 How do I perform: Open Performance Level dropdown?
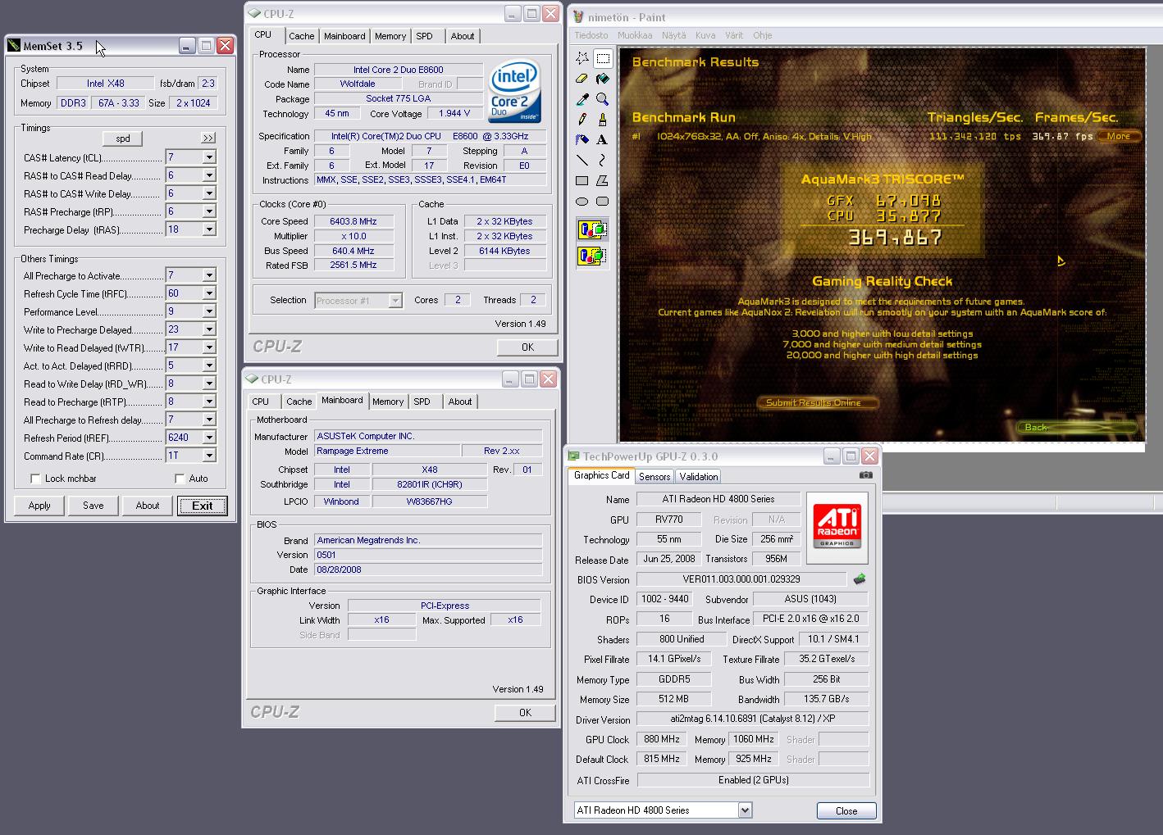(x=209, y=311)
